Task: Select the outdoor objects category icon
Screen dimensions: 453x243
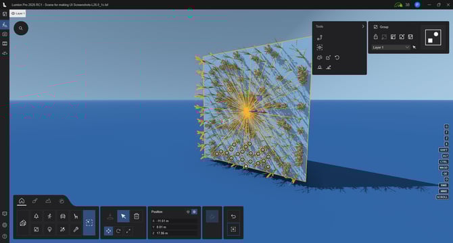Action: 36,230
